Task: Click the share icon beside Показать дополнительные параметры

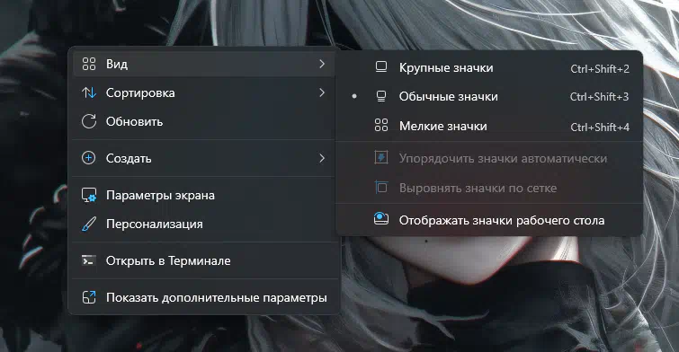Action: 89,297
